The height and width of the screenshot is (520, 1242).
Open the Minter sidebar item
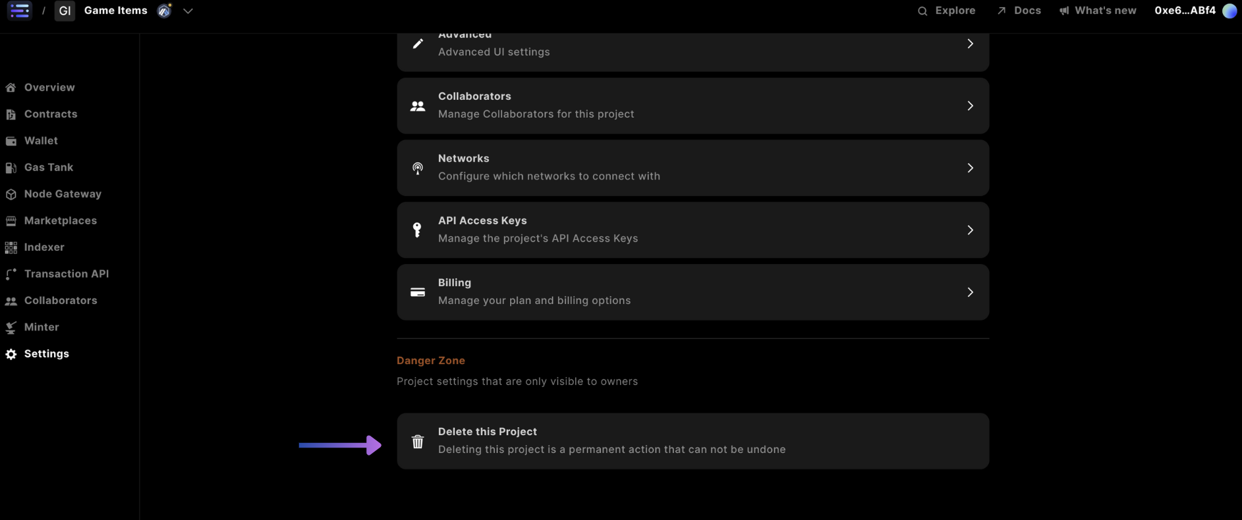coord(41,327)
